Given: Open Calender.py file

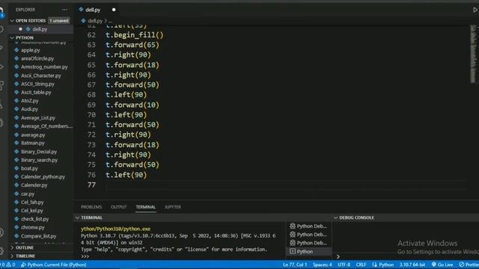Looking at the screenshot, I should click(34, 185).
